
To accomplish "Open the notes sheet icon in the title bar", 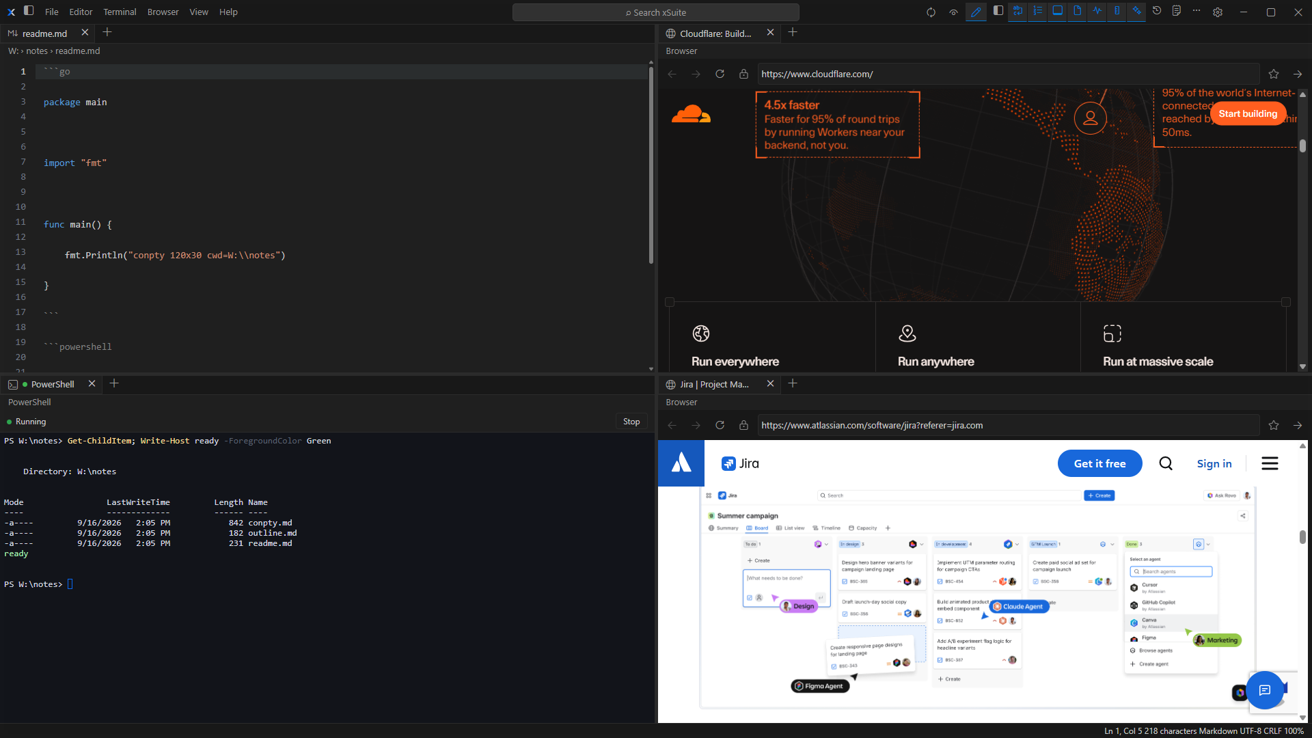I will [1177, 11].
